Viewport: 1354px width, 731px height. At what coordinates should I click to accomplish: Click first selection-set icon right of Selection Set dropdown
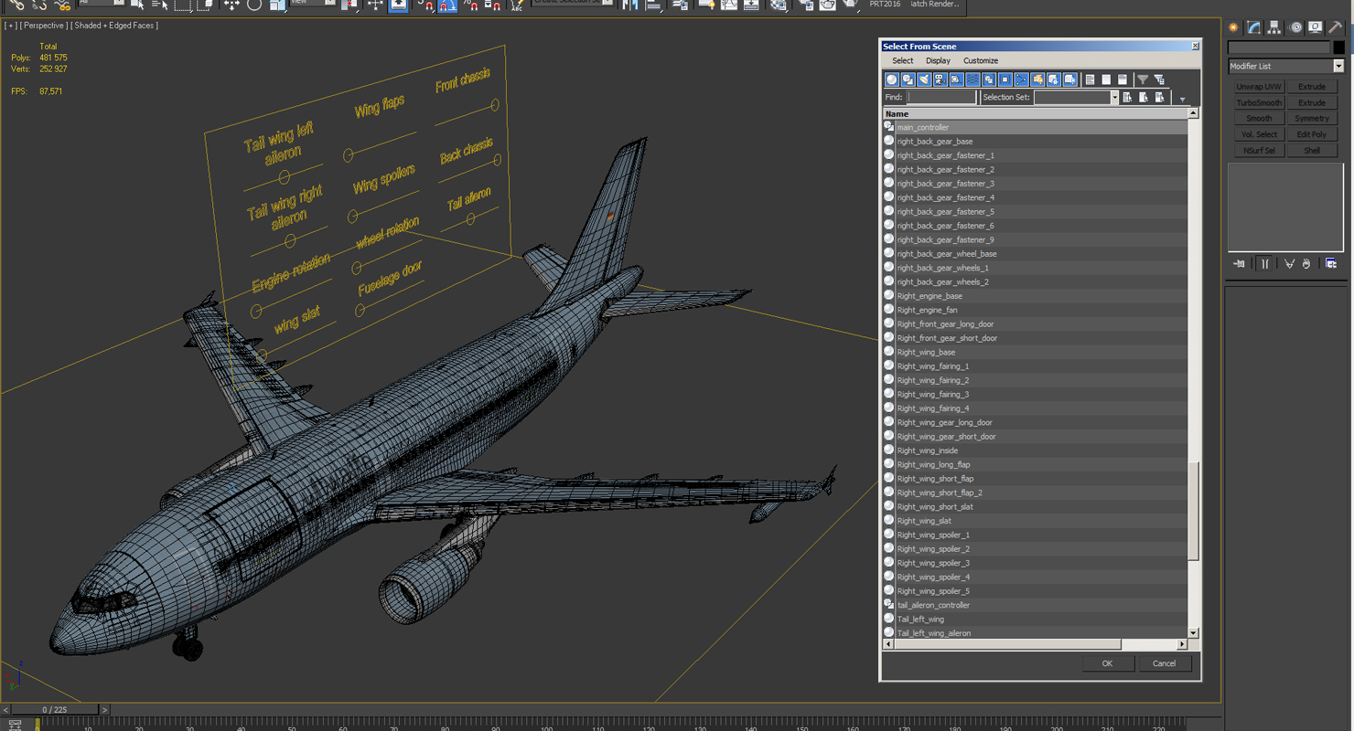(1127, 97)
